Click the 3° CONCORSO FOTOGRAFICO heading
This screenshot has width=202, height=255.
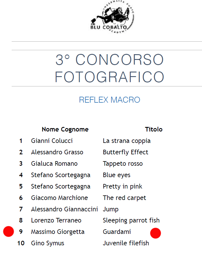109,68
